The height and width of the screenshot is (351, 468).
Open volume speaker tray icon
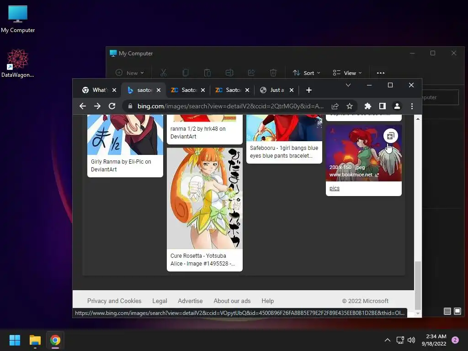[411, 340]
